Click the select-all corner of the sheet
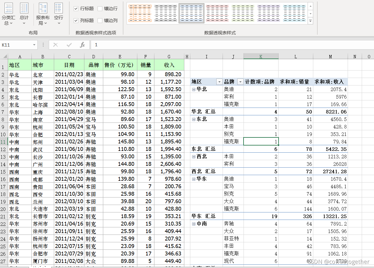Screen dimensions: 374x268 tap(4, 56)
